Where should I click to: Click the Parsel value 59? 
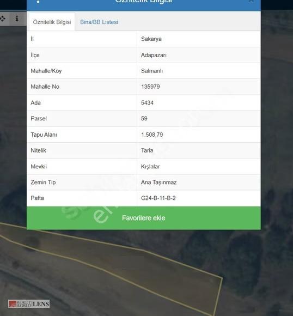click(x=144, y=119)
